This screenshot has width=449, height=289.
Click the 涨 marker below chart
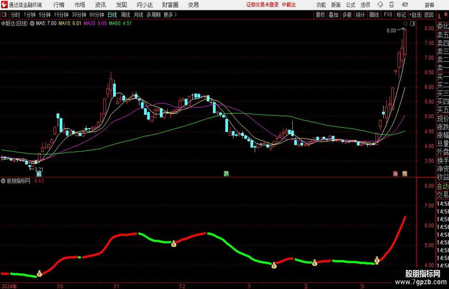[395, 174]
